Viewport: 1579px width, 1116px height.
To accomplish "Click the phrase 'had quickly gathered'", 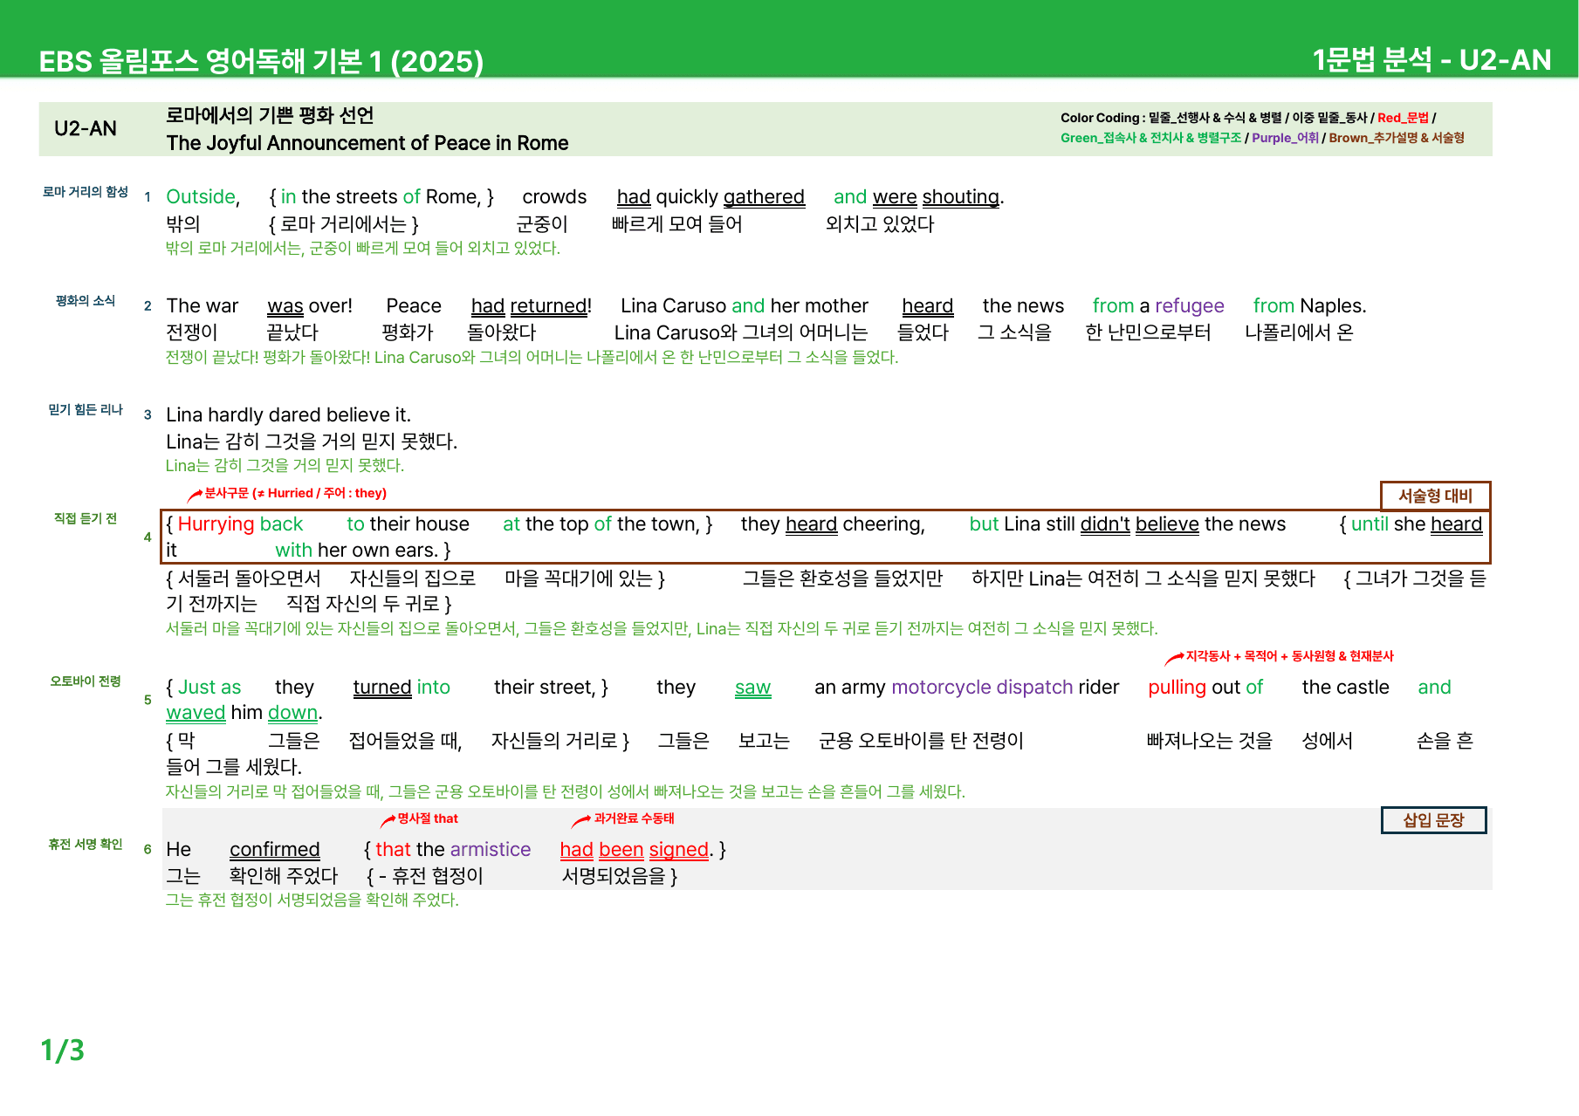I will [x=711, y=197].
